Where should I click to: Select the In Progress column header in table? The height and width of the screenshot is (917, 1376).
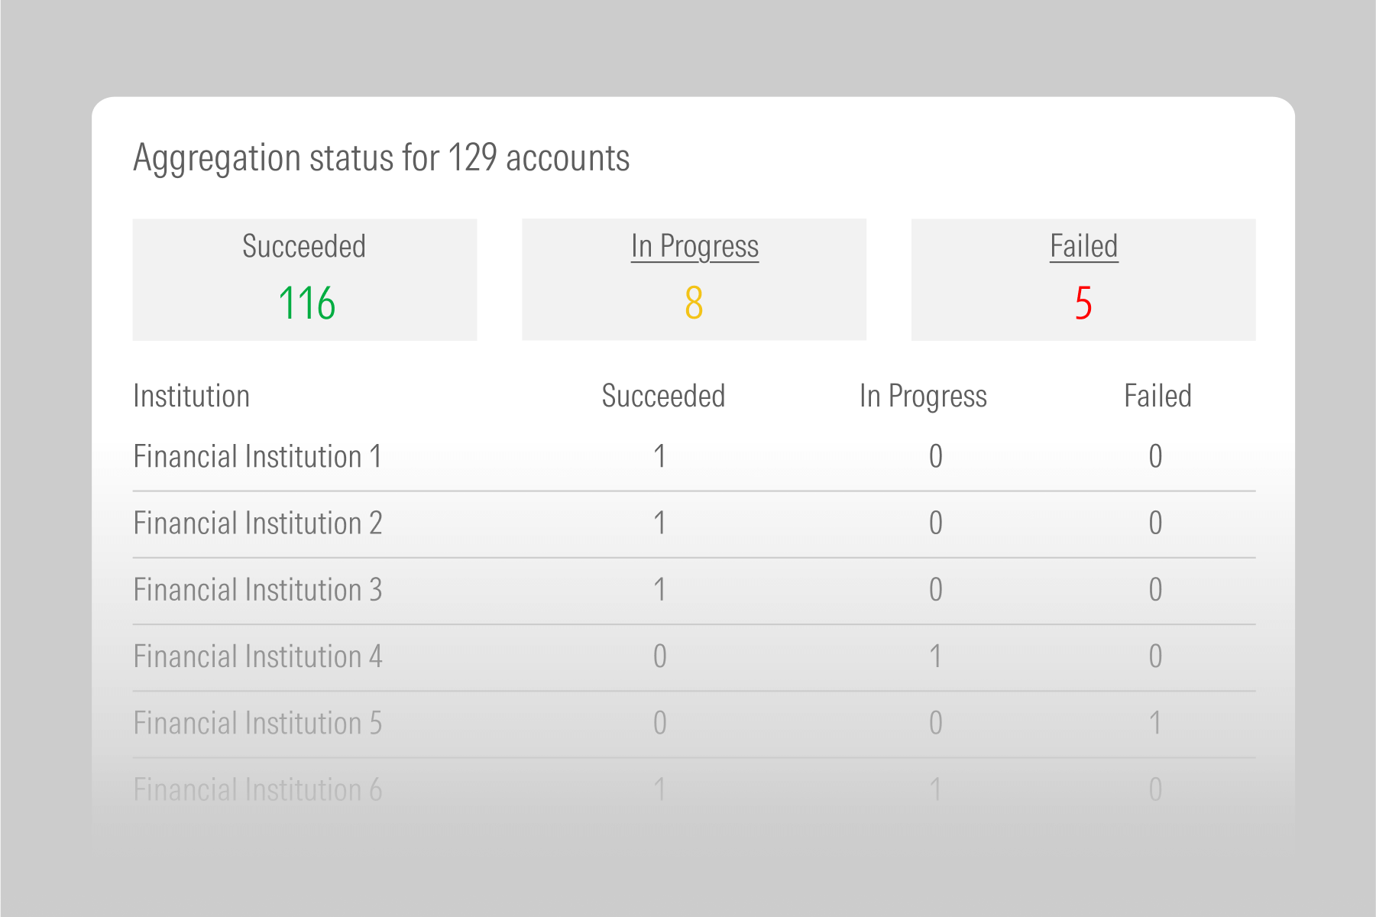click(922, 396)
